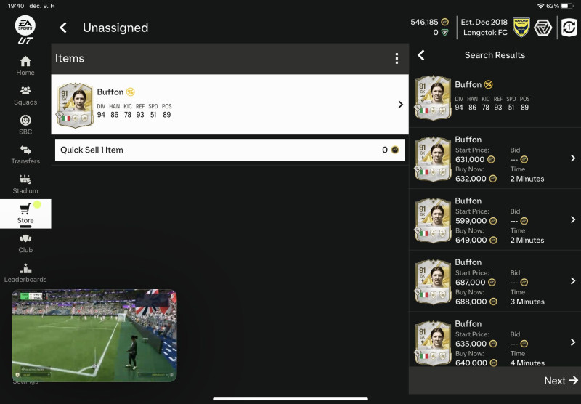Click the 19:40 clock in status bar
This screenshot has height=404, width=581.
(16, 6)
